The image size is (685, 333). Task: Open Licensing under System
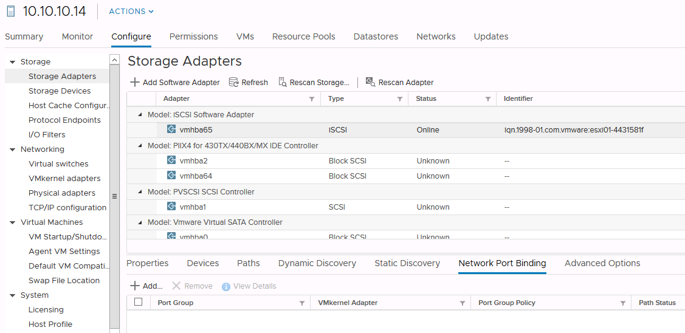[x=46, y=310]
